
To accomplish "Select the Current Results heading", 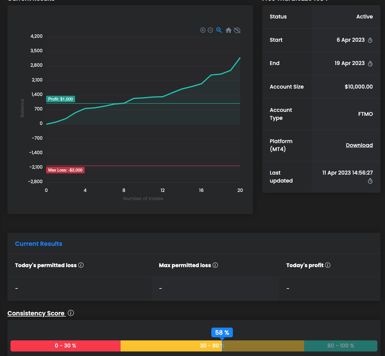I will pos(39,244).
